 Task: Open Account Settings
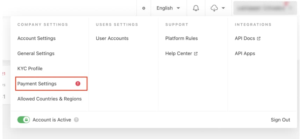click(x=36, y=38)
